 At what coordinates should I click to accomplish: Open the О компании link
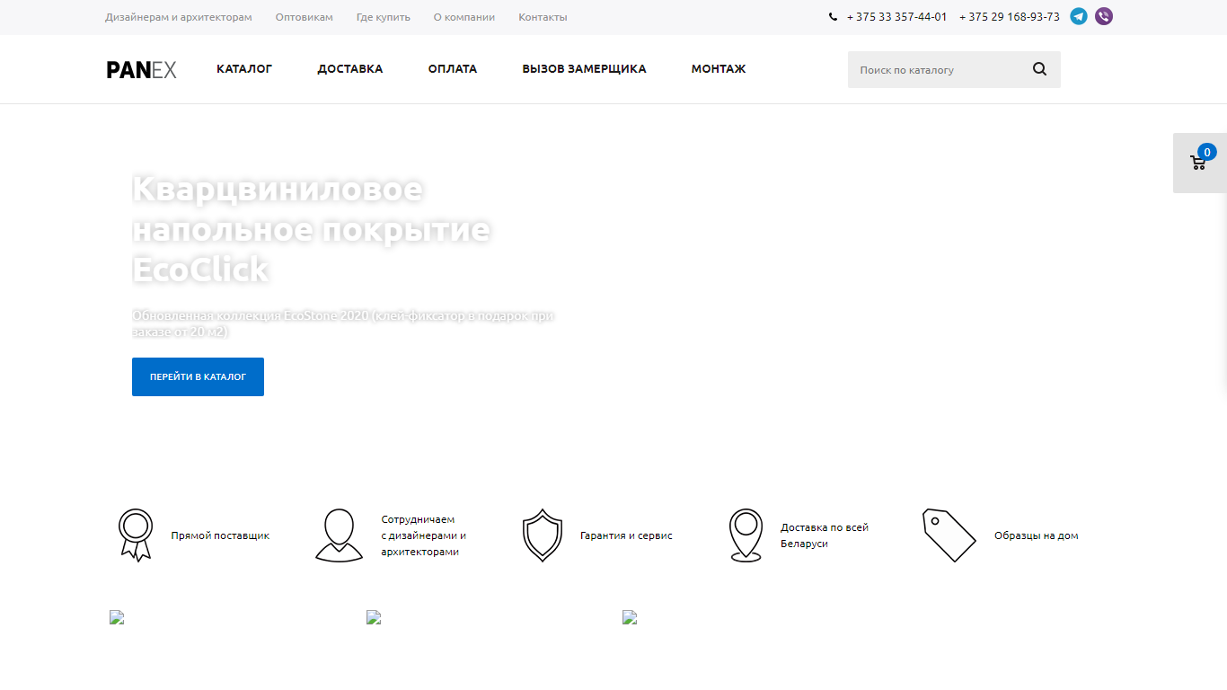464,17
